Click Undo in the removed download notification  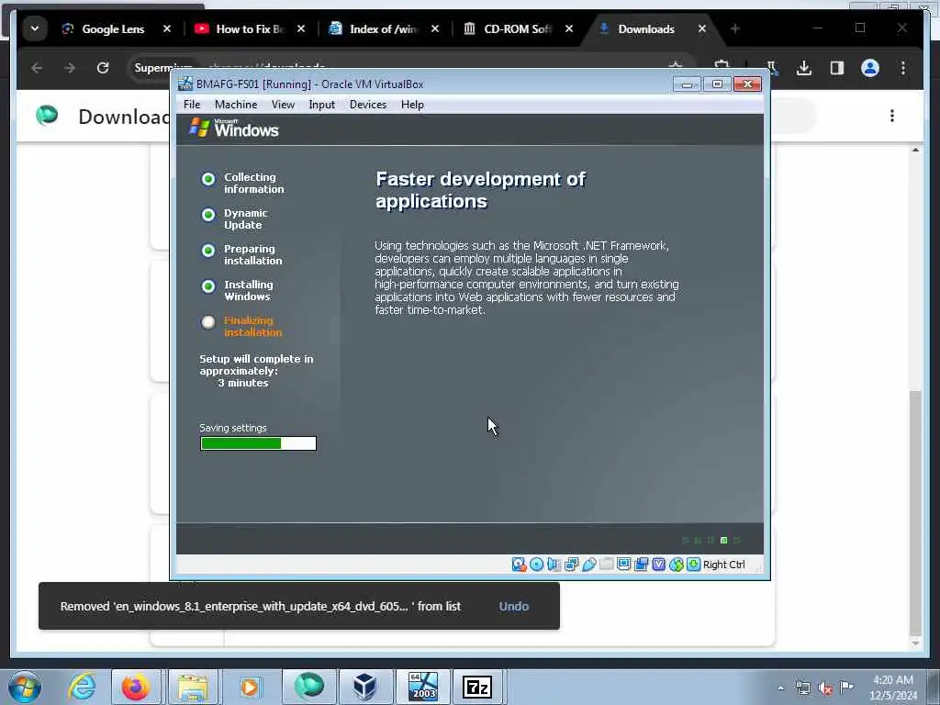(514, 606)
